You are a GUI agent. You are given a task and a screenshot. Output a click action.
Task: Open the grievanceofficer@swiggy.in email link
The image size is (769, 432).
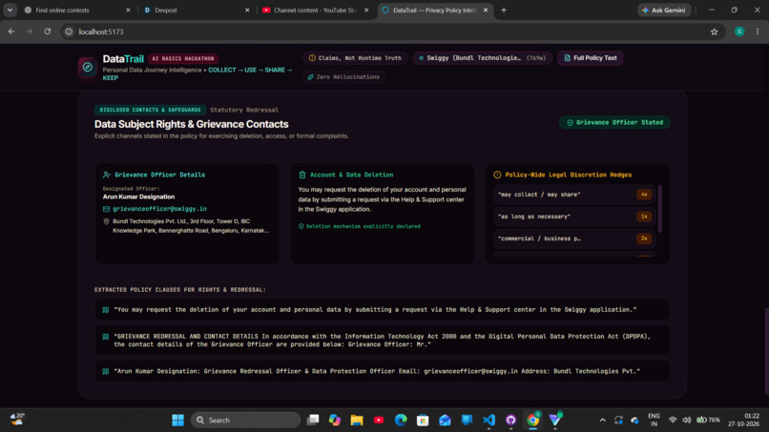pos(159,209)
